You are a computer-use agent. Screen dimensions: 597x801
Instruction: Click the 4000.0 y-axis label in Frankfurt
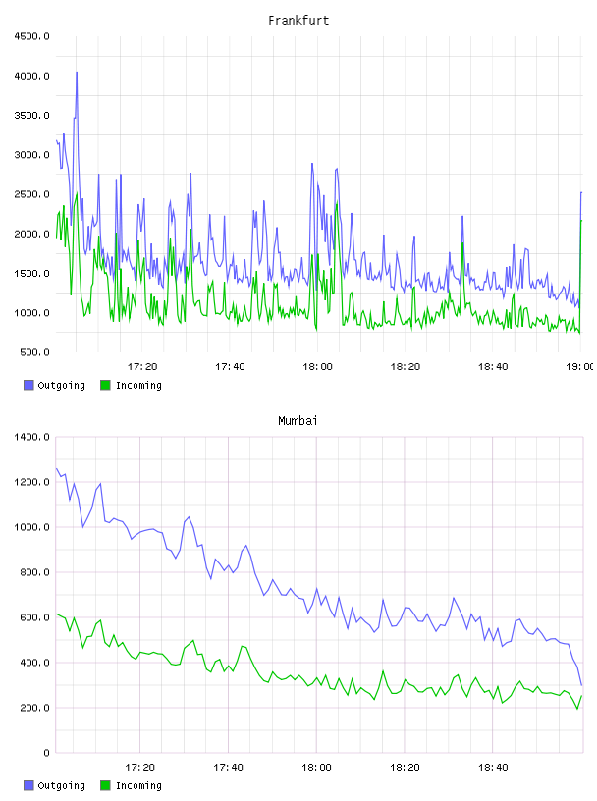32,77
